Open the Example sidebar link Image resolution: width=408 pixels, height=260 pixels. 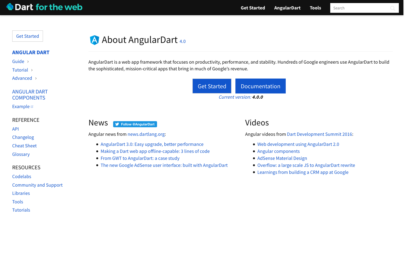click(21, 107)
